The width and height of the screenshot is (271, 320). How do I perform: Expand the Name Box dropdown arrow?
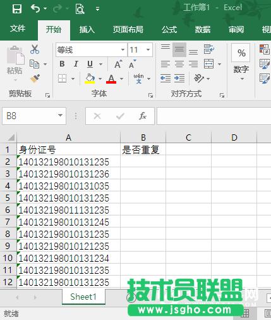tap(60, 115)
